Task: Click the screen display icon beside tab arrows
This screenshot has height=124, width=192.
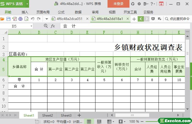Action: click(153, 19)
